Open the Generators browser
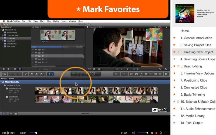The image size is (216, 135). (156, 74)
